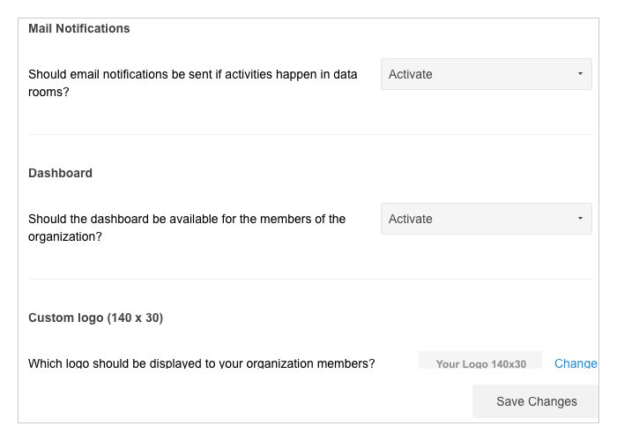Click the dashboard availability question text
The width and height of the screenshot is (617, 441).
coord(187,228)
